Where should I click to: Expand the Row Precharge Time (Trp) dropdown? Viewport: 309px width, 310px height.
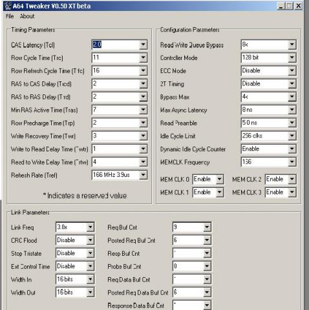(x=143, y=123)
